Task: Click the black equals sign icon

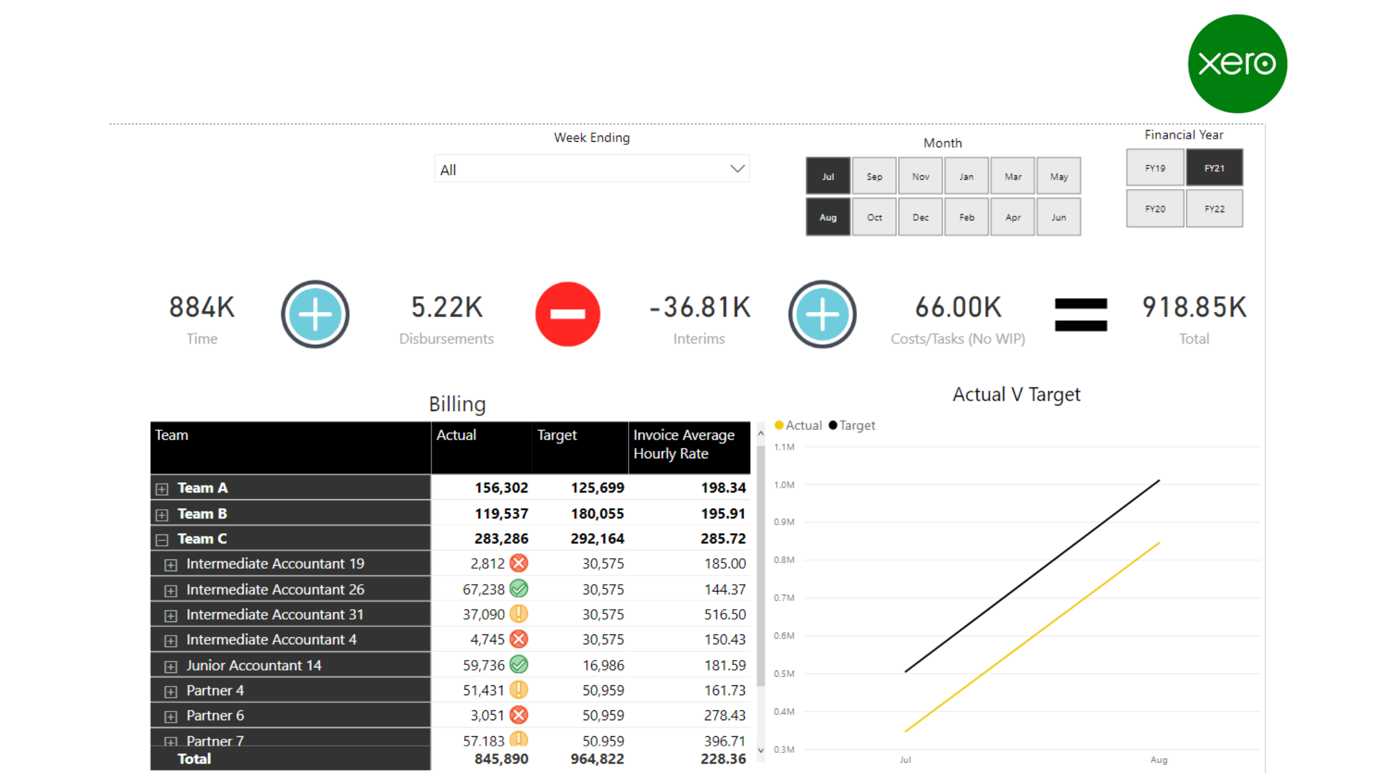Action: 1081,315
